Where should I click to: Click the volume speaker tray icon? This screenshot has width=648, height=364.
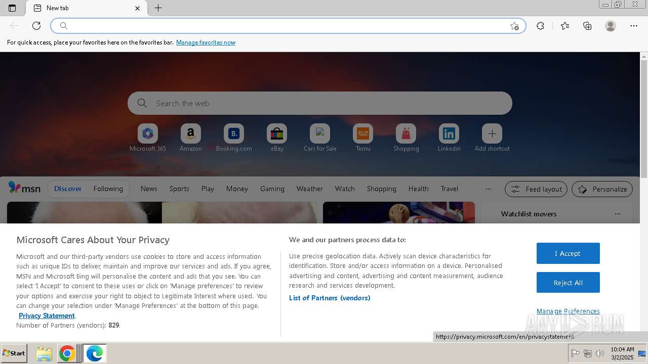click(x=600, y=353)
